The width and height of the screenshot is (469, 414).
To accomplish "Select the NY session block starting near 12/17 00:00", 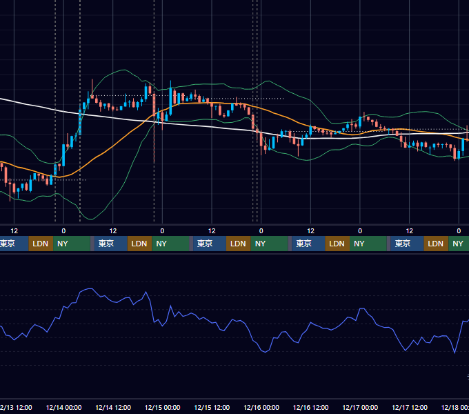I will 368,244.
